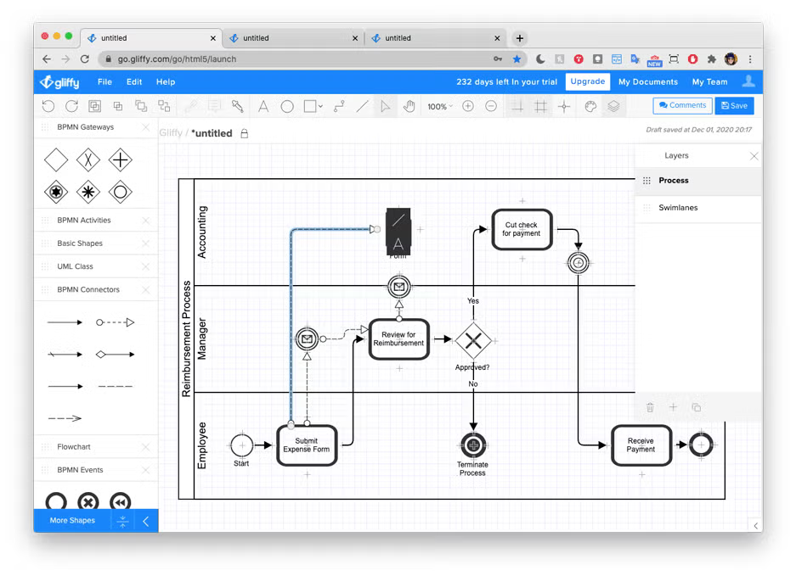796x576 pixels.
Task: Switch to the third untitled browser tab
Action: click(x=435, y=38)
